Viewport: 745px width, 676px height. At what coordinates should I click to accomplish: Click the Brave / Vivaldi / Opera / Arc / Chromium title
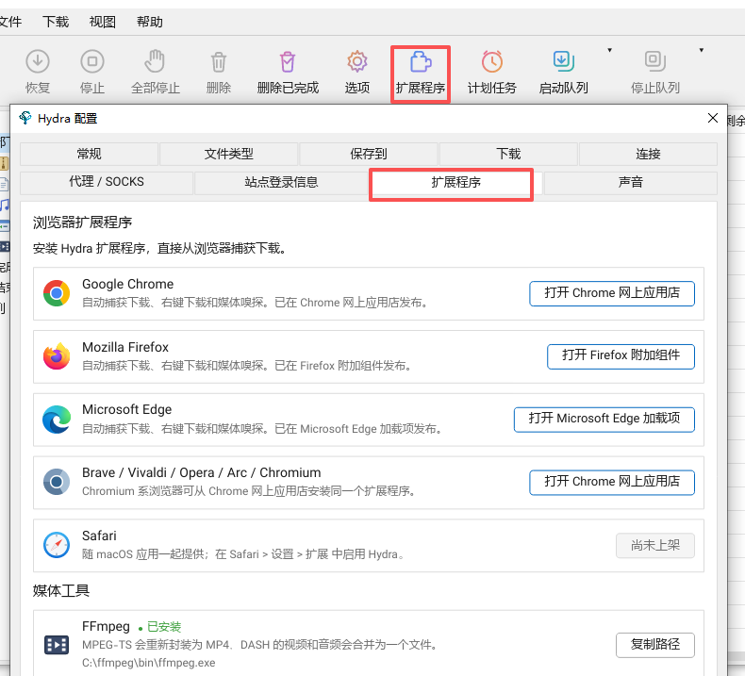pyautogui.click(x=202, y=472)
